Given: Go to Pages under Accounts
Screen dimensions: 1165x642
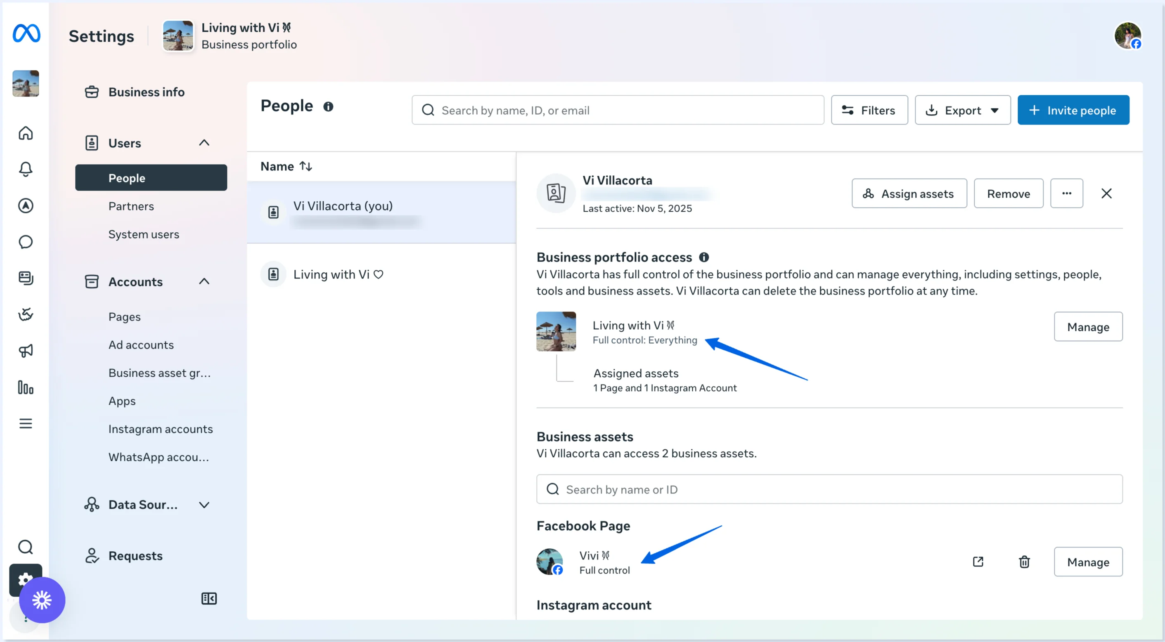Looking at the screenshot, I should pos(124,317).
